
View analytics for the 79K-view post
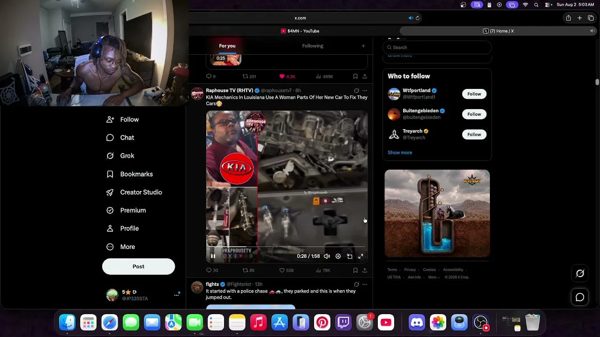coord(323,270)
